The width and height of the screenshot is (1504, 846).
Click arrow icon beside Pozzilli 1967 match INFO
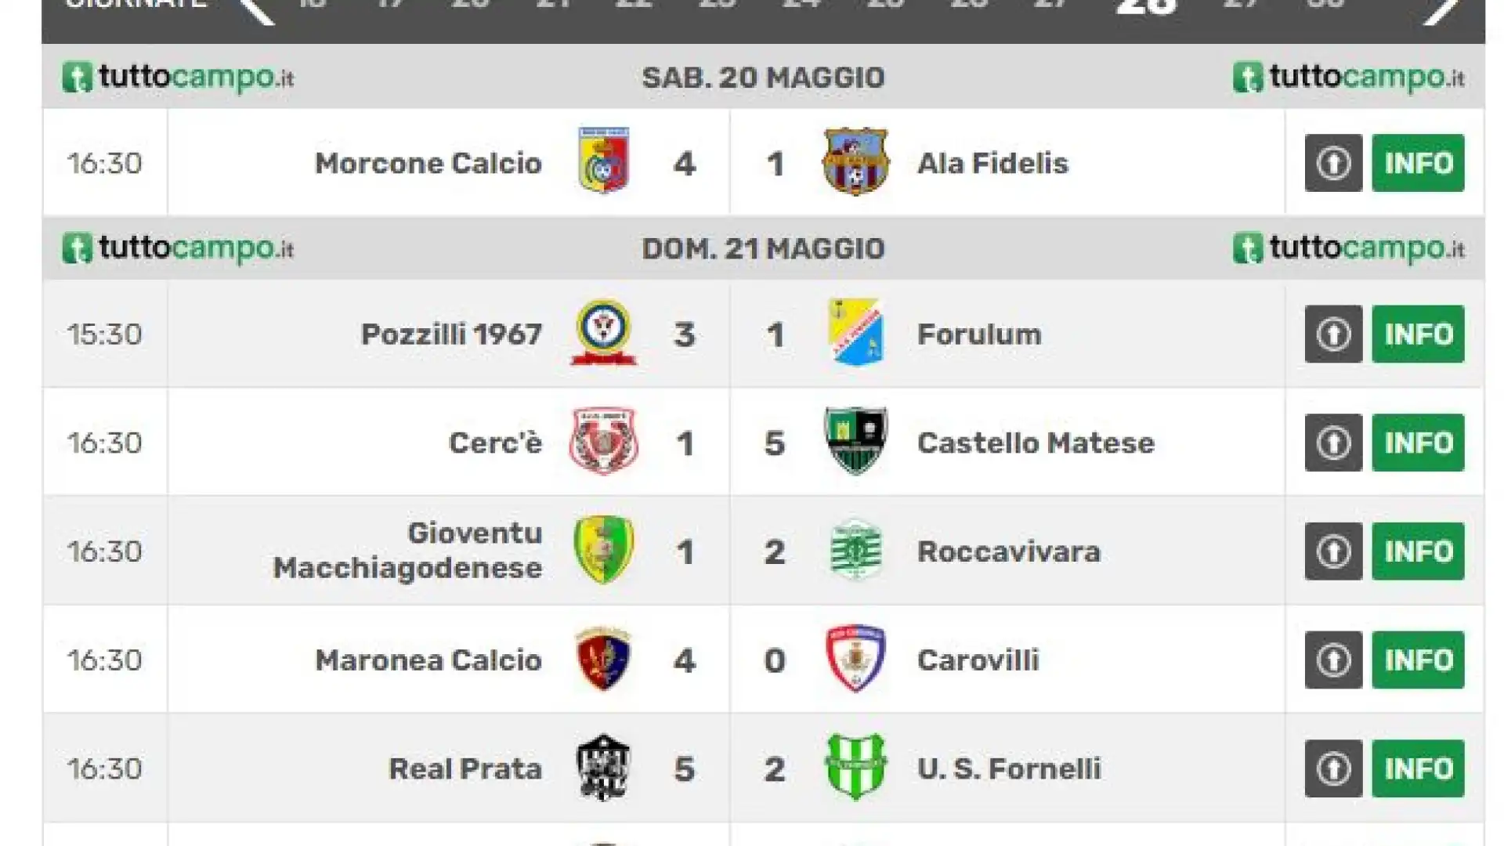coord(1333,334)
